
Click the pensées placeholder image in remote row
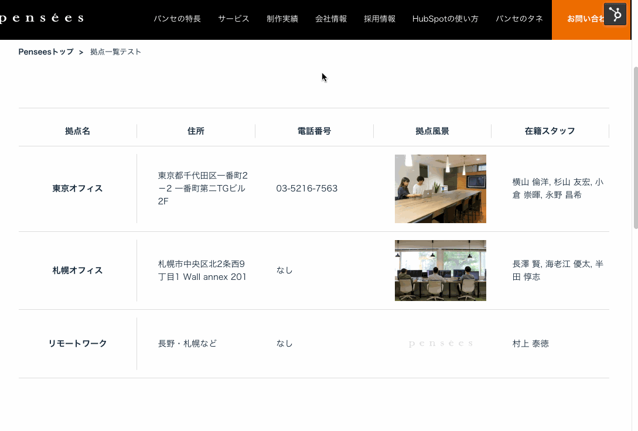440,344
